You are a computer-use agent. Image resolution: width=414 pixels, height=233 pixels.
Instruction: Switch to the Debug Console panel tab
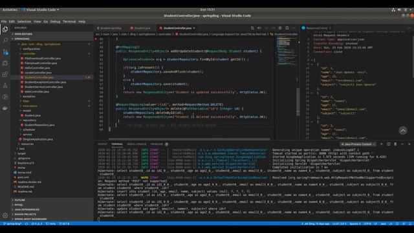click(x=136, y=144)
